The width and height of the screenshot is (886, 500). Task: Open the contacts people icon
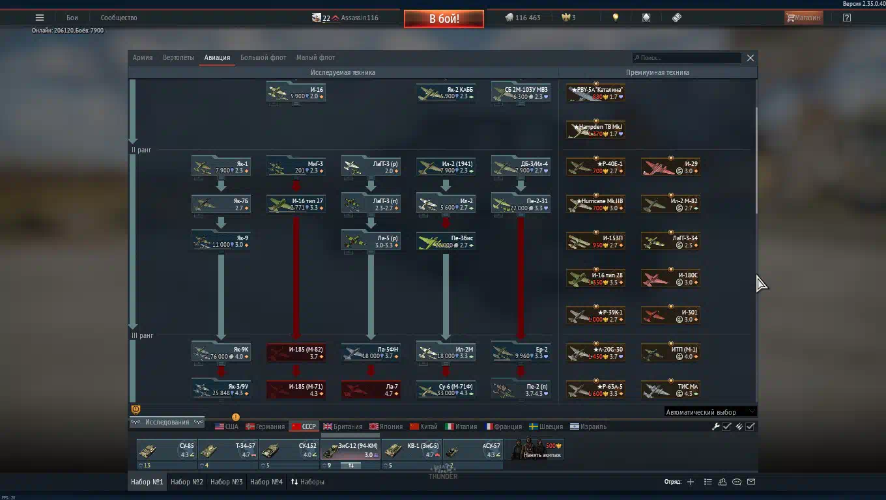[722, 482]
